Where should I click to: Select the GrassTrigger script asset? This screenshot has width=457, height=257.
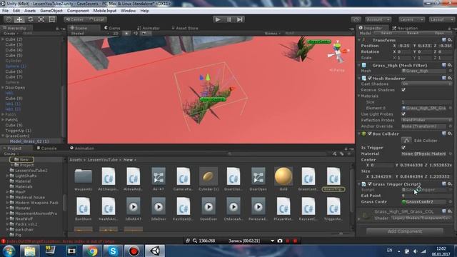pyautogui.click(x=333, y=179)
